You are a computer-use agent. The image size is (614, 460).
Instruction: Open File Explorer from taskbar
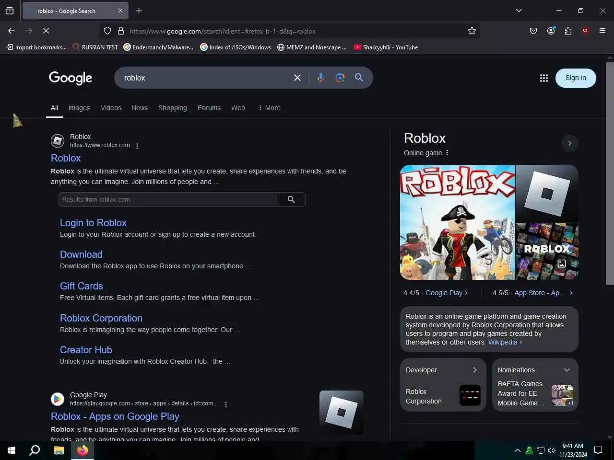point(59,450)
